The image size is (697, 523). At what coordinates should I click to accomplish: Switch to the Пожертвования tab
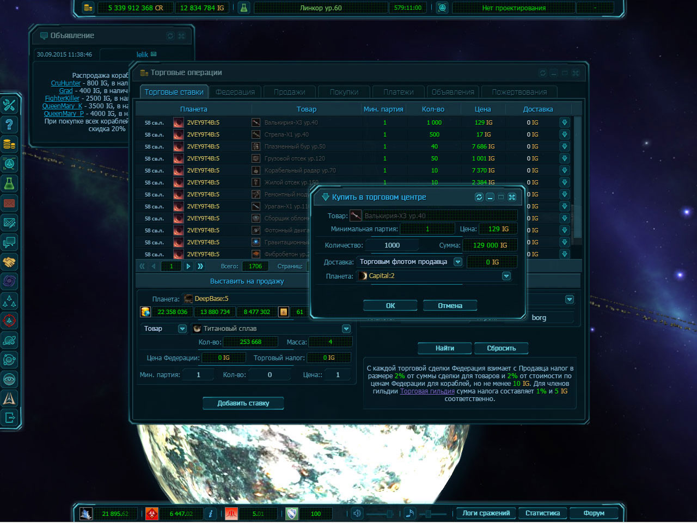519,92
